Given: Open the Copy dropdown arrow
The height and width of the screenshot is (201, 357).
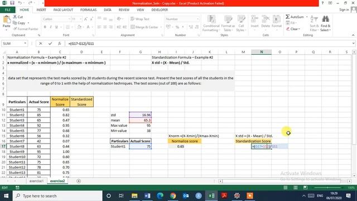Looking at the screenshot, I should (28, 23).
